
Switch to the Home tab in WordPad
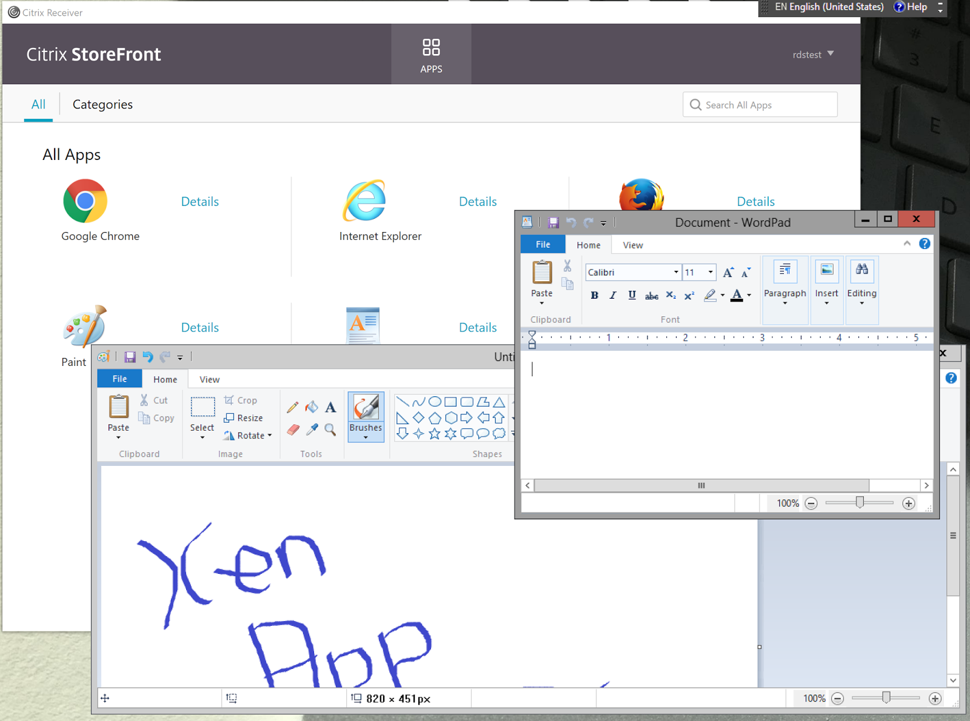pyautogui.click(x=589, y=245)
